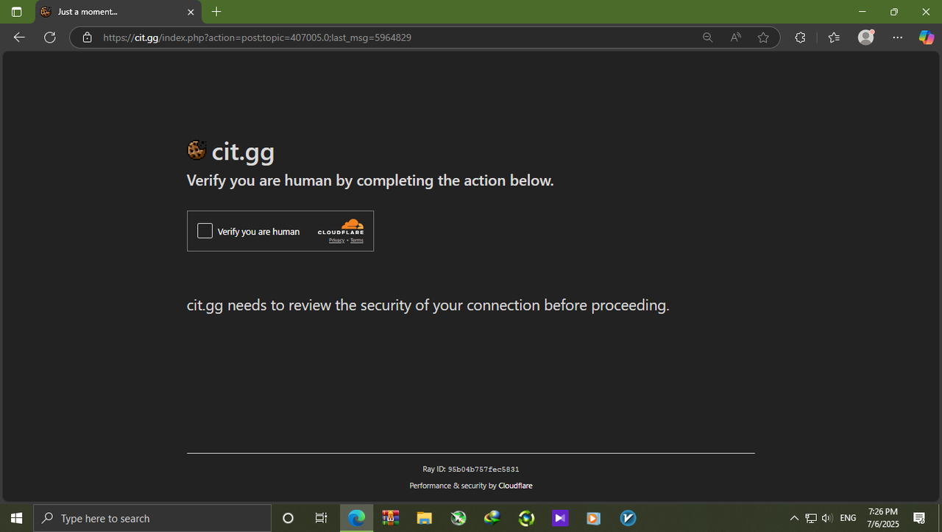Check the Verify you are human box
Image resolution: width=942 pixels, height=532 pixels.
point(205,231)
